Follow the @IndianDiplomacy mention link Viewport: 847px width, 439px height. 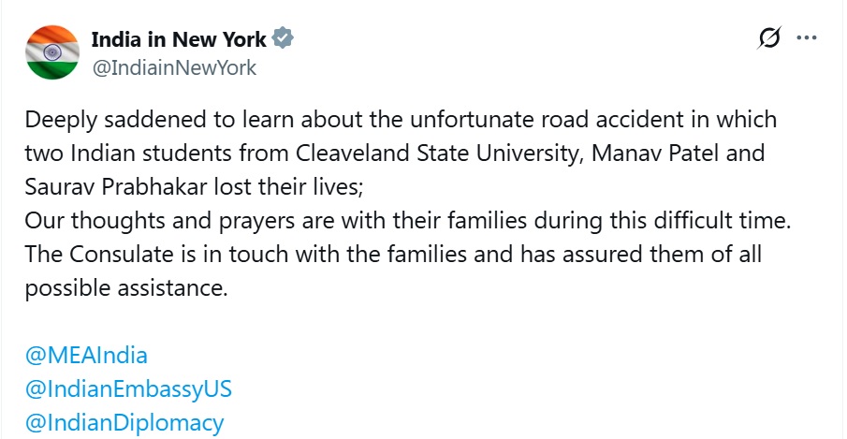124,422
